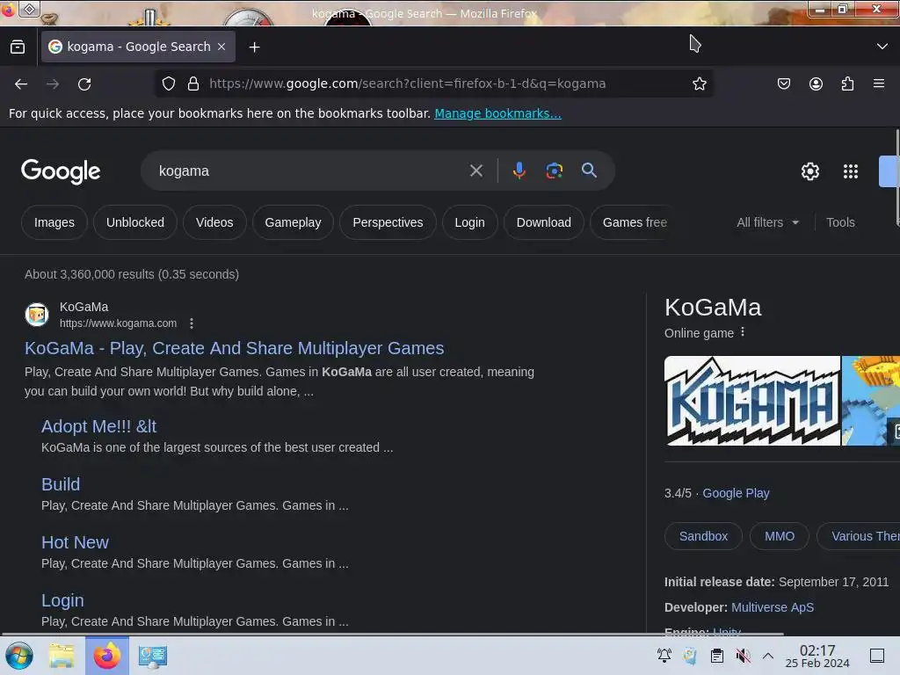Open the Hot New sitelink

click(75, 542)
